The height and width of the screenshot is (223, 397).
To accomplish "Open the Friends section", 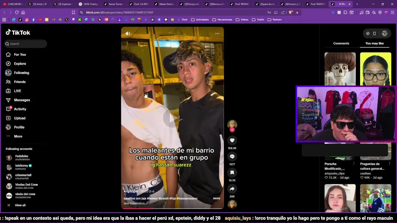I will pos(20,82).
